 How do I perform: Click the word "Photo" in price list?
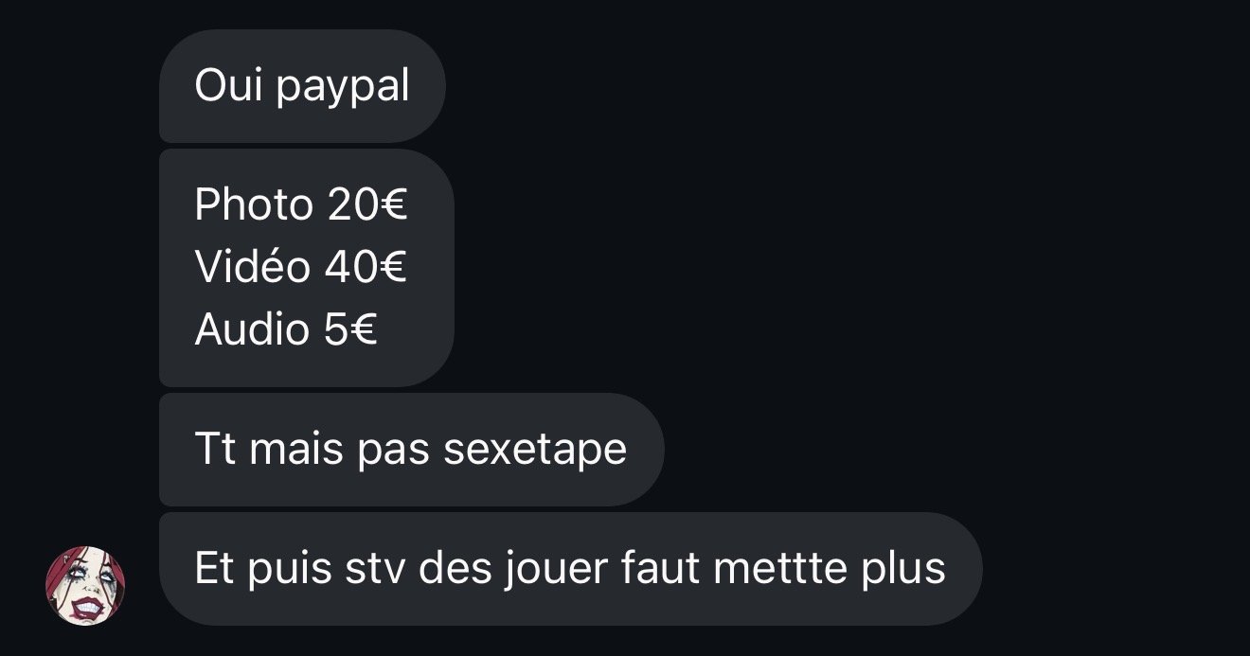click(x=254, y=204)
